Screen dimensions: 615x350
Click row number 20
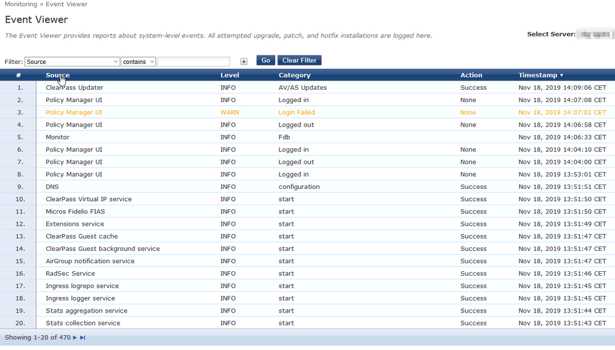[20, 323]
